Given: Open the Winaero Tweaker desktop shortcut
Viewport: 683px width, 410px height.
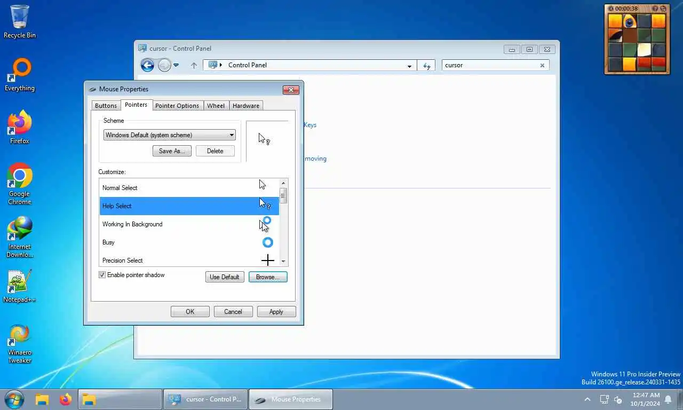Looking at the screenshot, I should 20,343.
